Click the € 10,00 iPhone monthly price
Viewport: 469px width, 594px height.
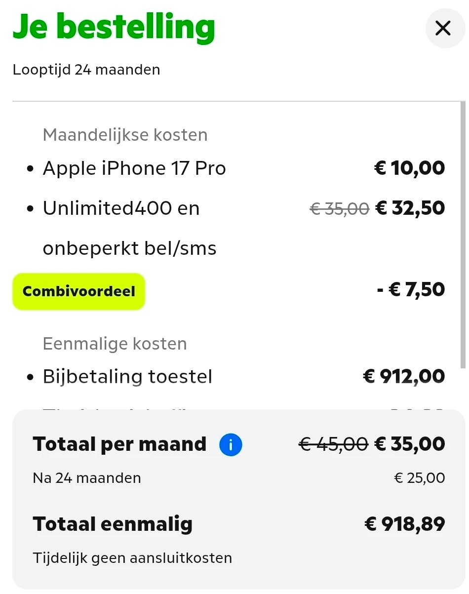pyautogui.click(x=409, y=168)
